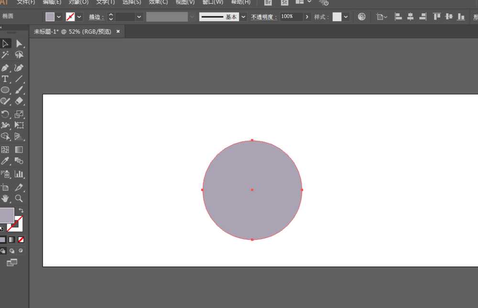Select the Lasso tool
Image resolution: width=478 pixels, height=308 pixels.
coord(19,55)
